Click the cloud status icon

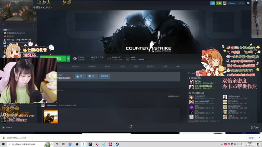pyautogui.click(x=75, y=58)
